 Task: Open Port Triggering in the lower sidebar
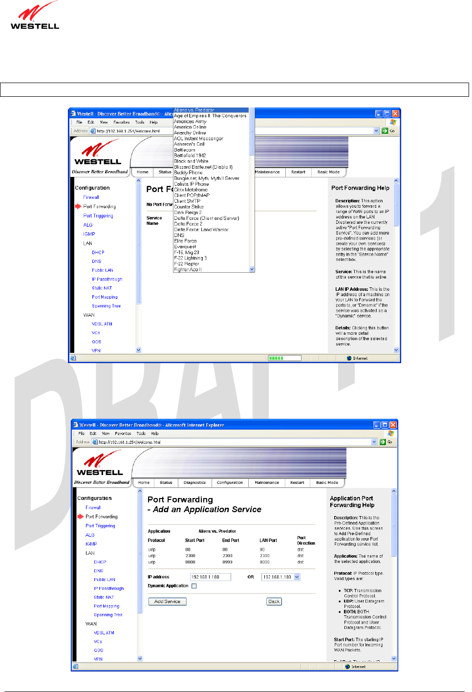100,526
